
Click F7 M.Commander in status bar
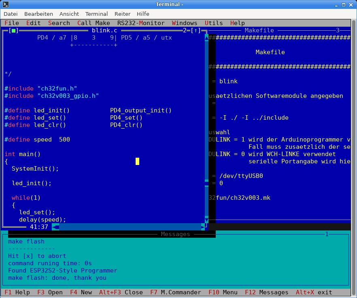click(175, 292)
